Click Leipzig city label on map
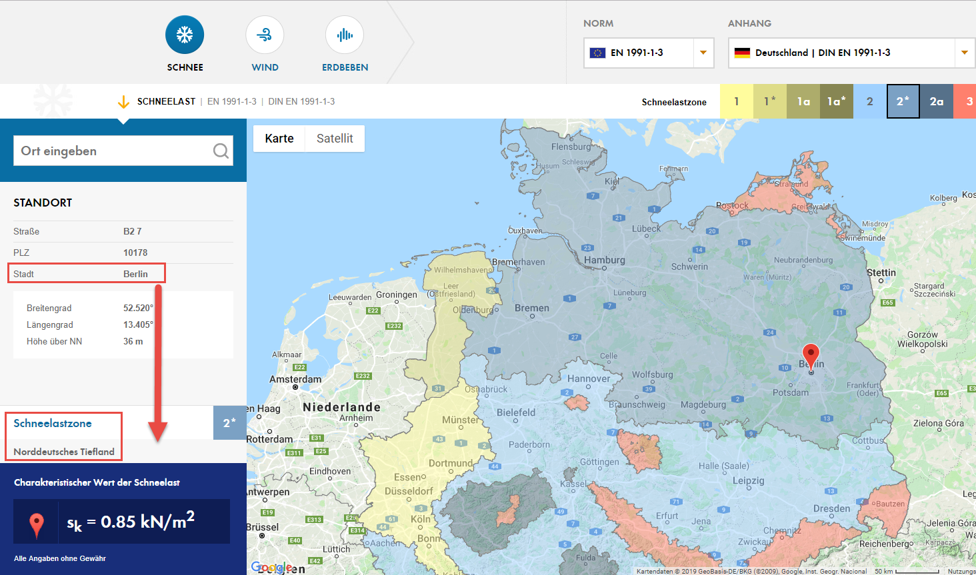Viewport: 976px width, 575px height. point(749,480)
